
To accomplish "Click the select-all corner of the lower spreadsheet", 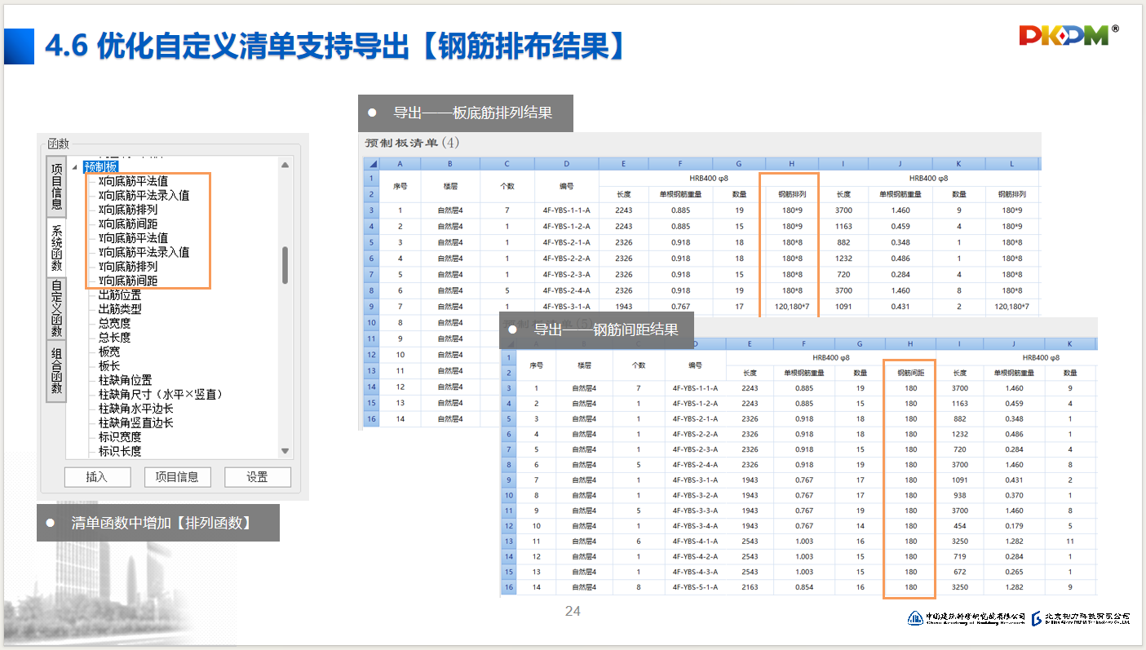I will click(x=508, y=343).
